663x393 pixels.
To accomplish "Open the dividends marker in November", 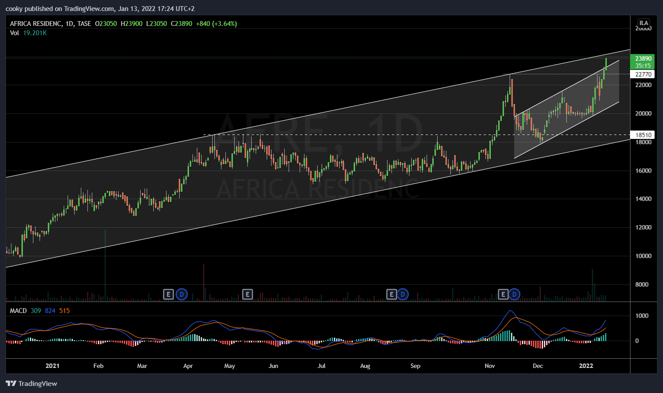I will [x=514, y=294].
